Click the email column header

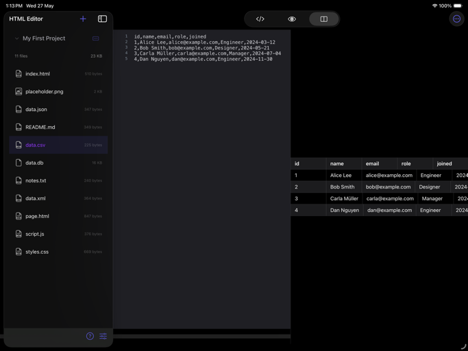[380, 164]
